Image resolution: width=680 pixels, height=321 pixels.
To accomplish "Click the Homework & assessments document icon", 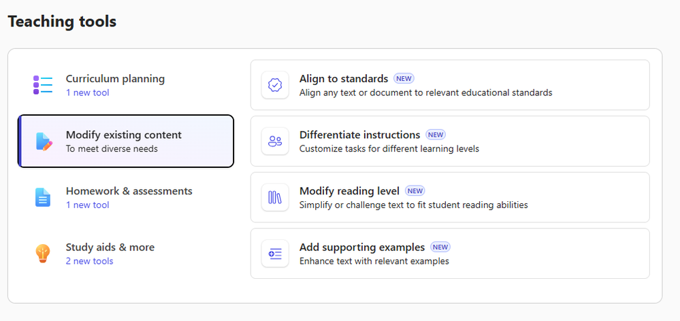I will tap(43, 197).
